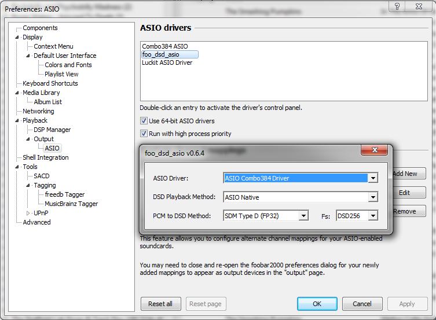Open Advanced preferences page
Viewport: 436px width, 320px height.
tap(36, 222)
